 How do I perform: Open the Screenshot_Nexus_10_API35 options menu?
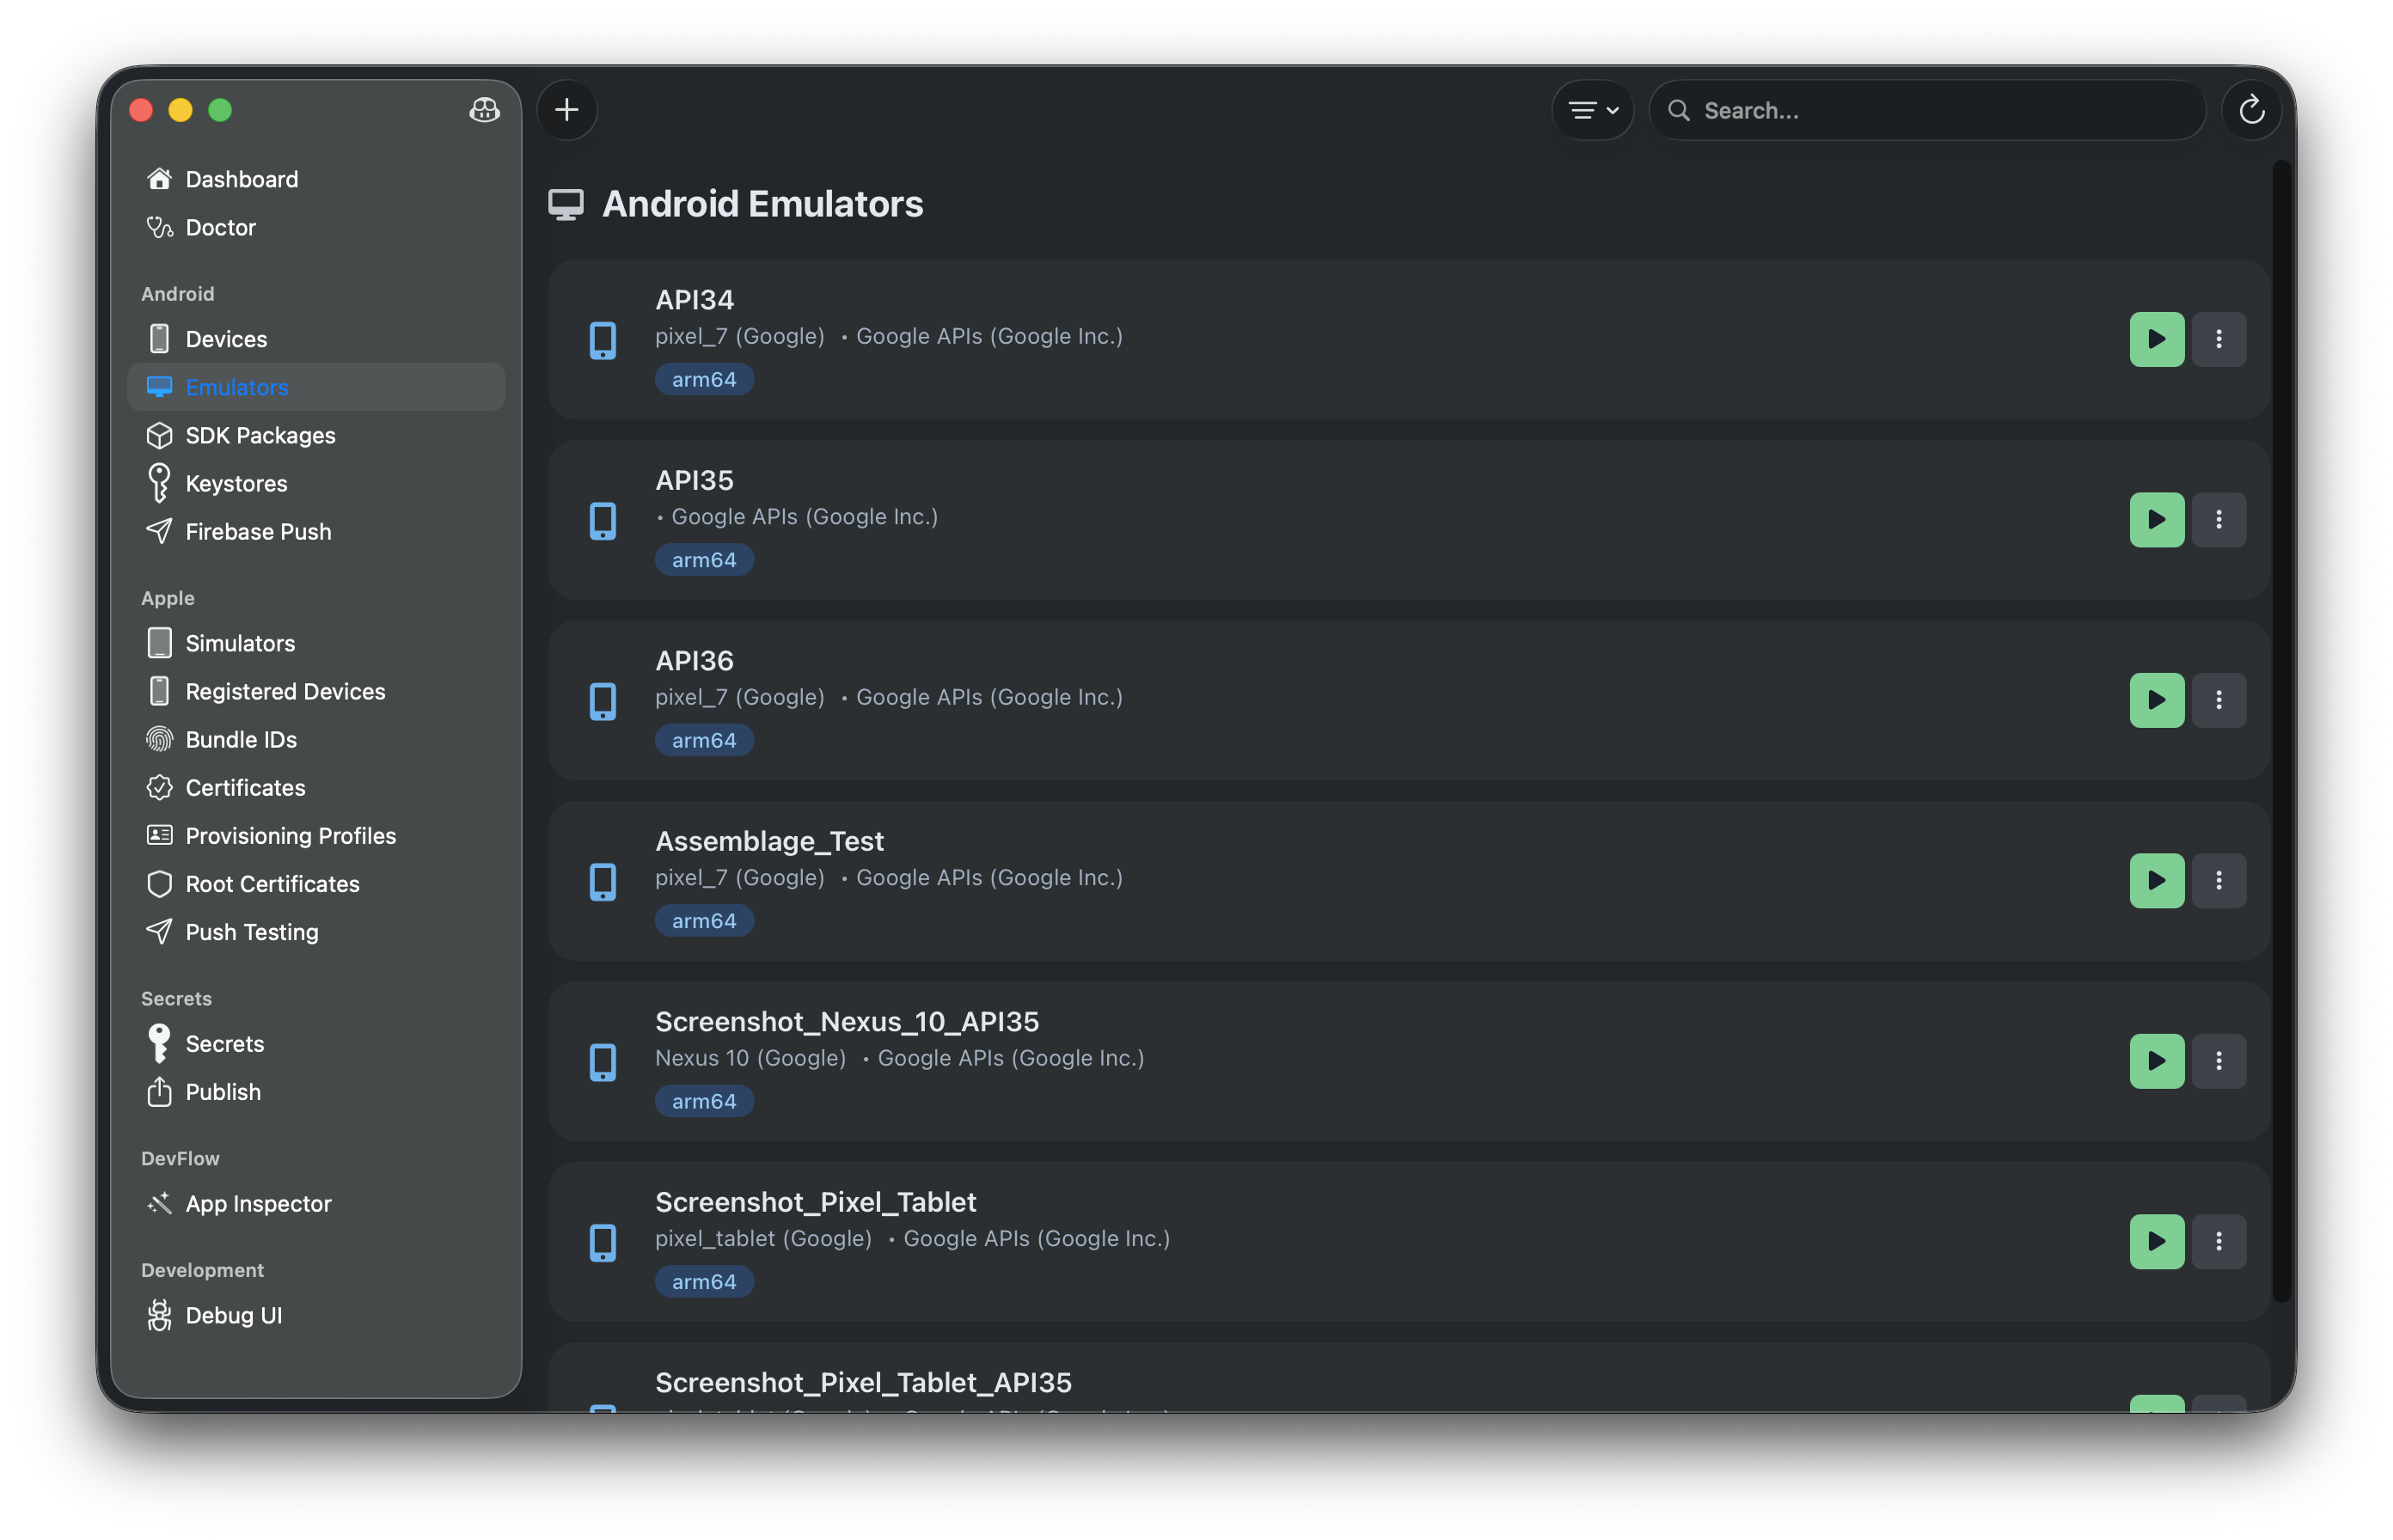[2219, 1061]
